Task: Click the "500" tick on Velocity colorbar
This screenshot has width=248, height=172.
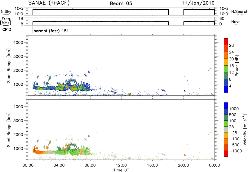Action: [233, 115]
